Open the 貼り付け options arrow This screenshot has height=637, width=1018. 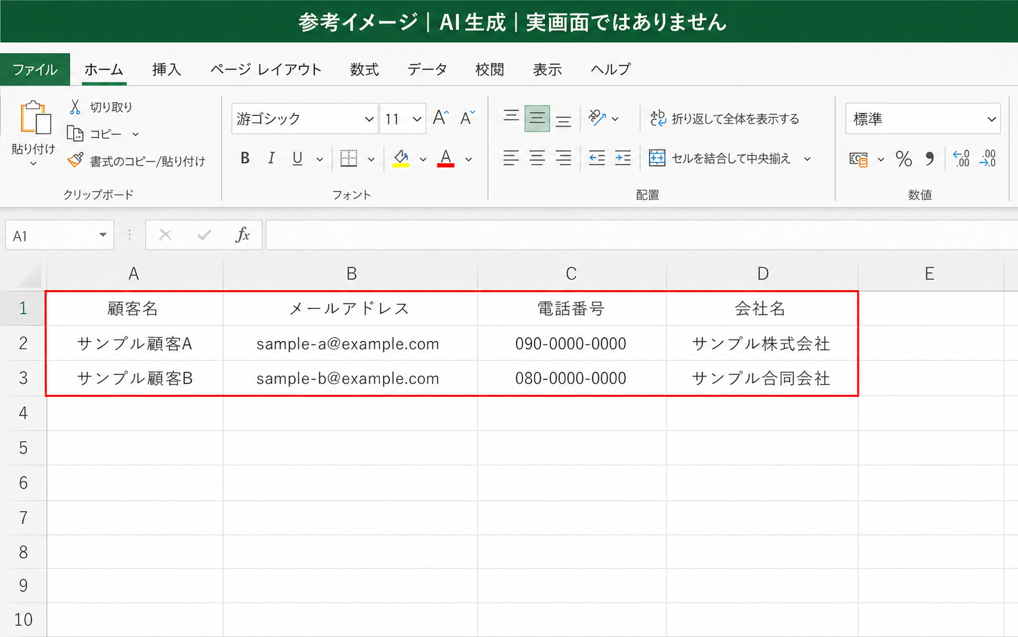[x=33, y=164]
